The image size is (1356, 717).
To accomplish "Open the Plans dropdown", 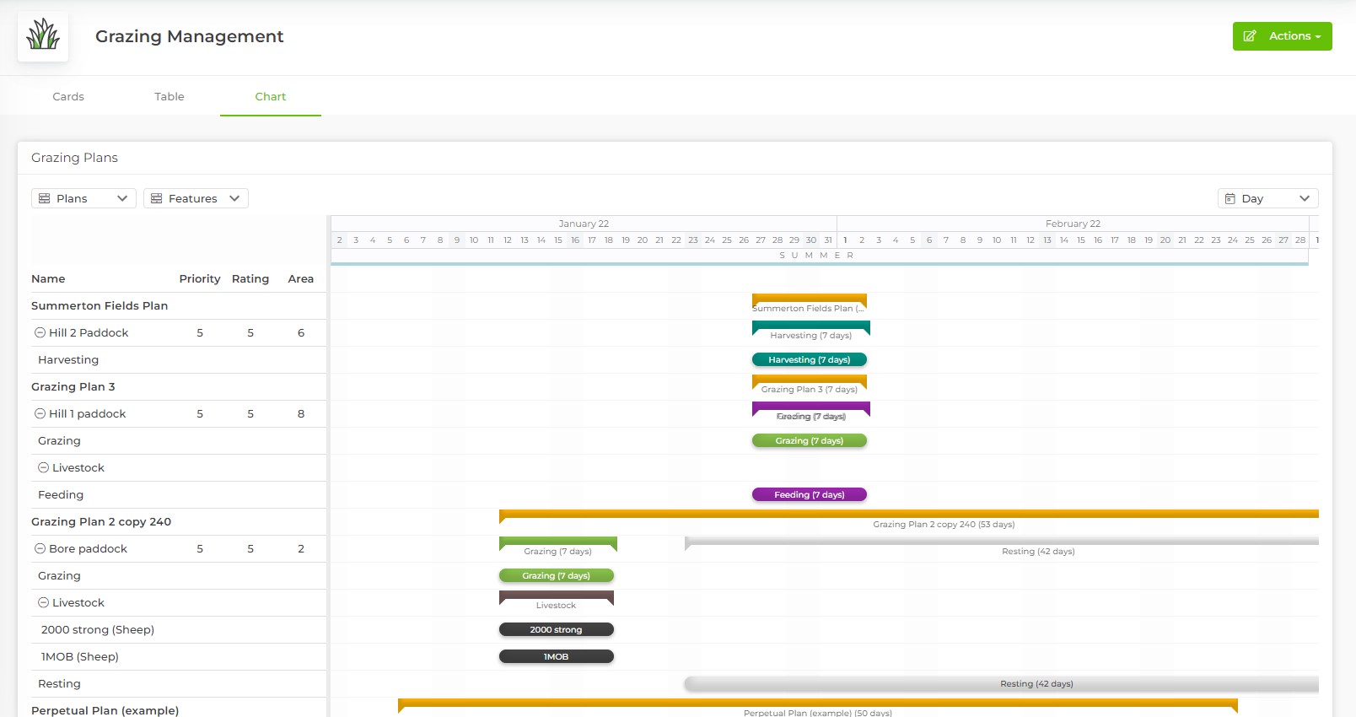I will 83,198.
